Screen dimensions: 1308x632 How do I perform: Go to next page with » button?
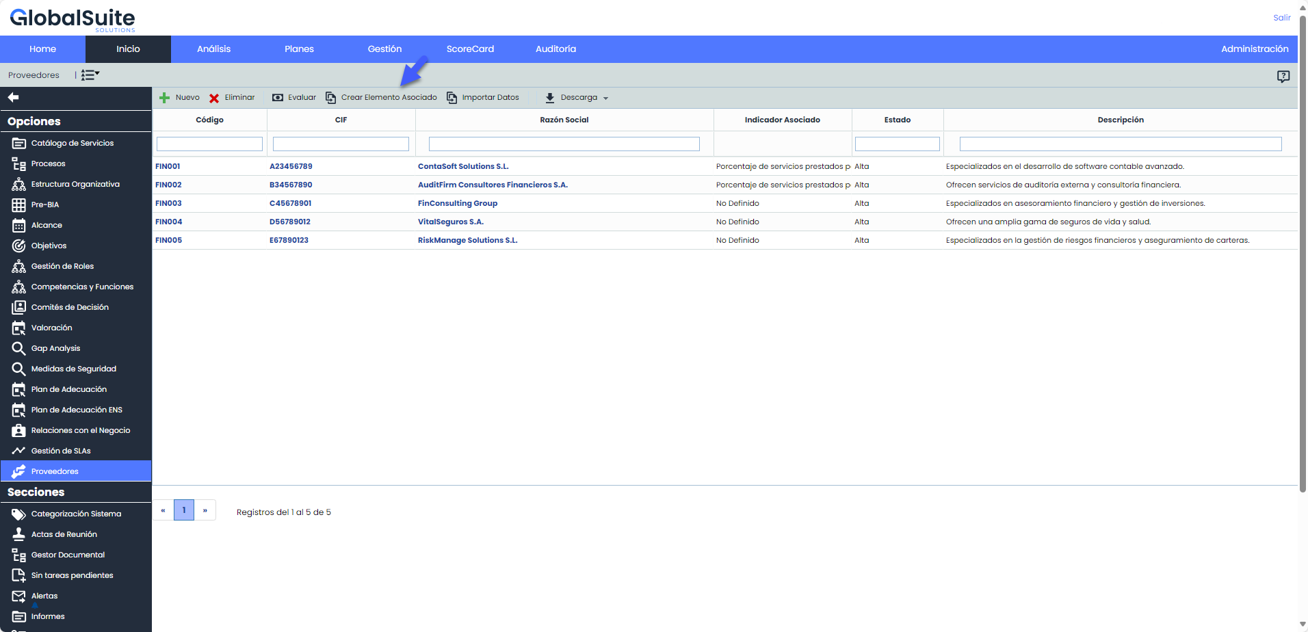(x=205, y=510)
